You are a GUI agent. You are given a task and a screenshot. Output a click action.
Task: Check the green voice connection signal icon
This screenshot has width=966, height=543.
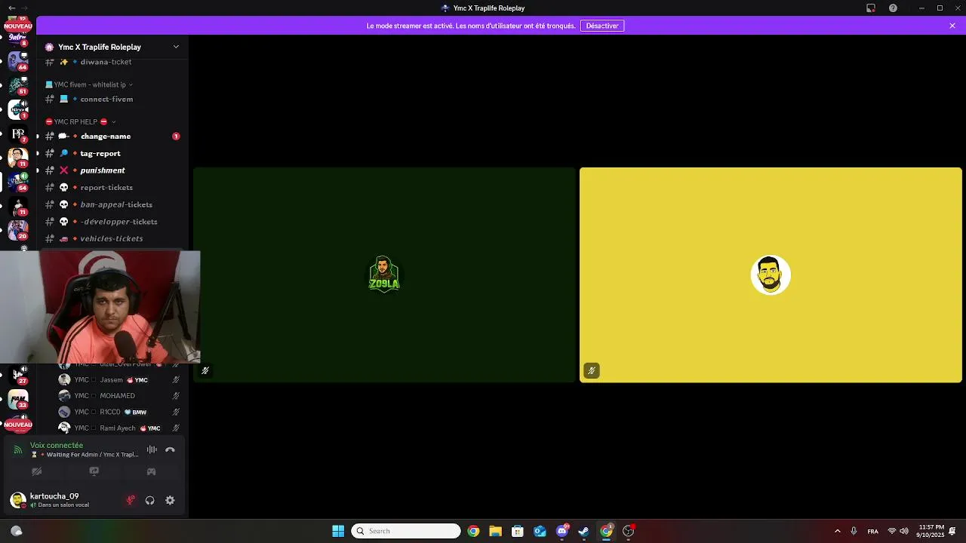(x=18, y=449)
